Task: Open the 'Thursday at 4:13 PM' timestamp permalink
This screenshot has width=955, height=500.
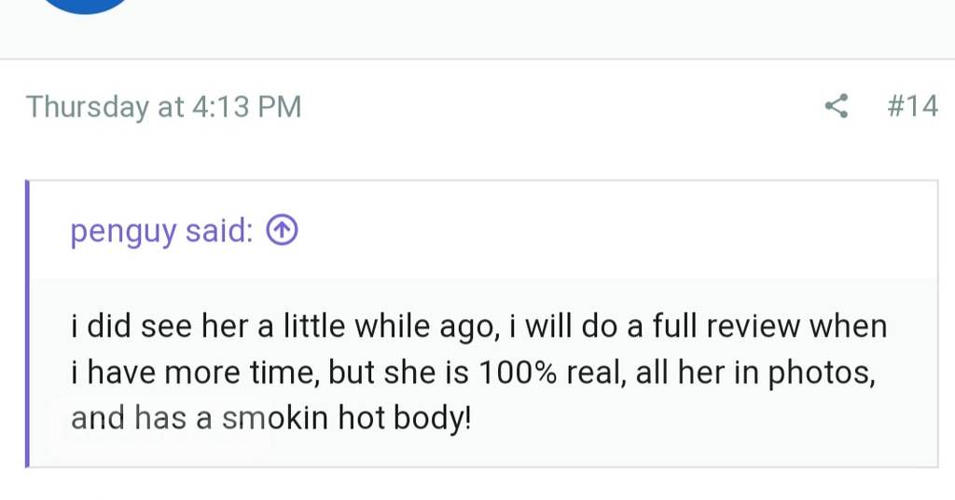Action: pos(164,107)
